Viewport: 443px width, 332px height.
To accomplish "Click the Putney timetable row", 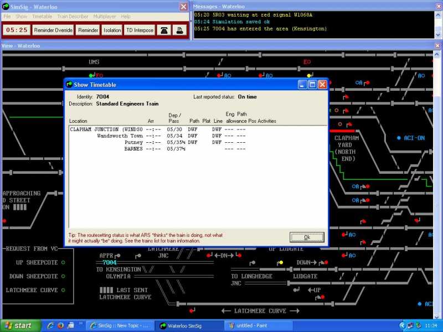I will (x=158, y=142).
